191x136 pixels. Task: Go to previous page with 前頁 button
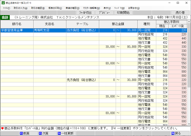[28, 133]
